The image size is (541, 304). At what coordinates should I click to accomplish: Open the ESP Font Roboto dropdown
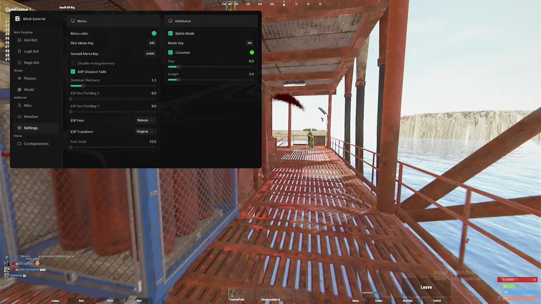pos(145,120)
